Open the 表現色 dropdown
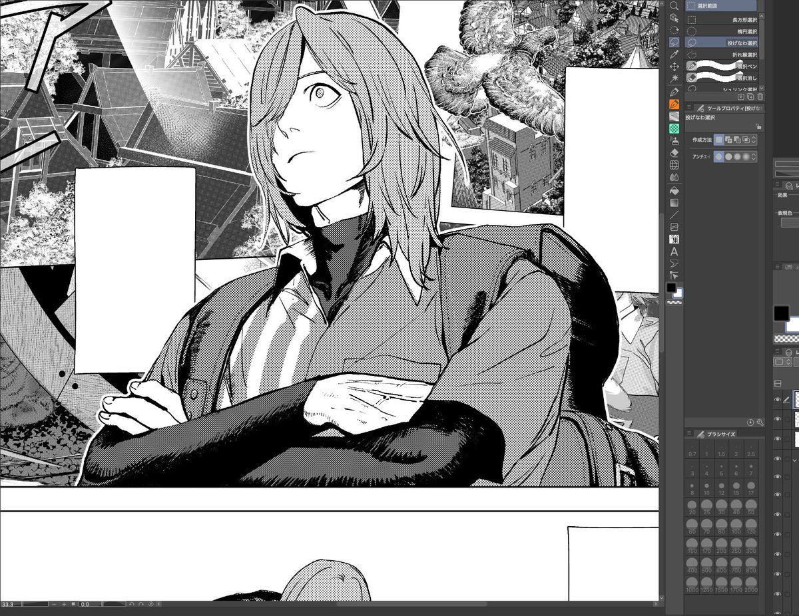The height and width of the screenshot is (616, 799). 790,222
